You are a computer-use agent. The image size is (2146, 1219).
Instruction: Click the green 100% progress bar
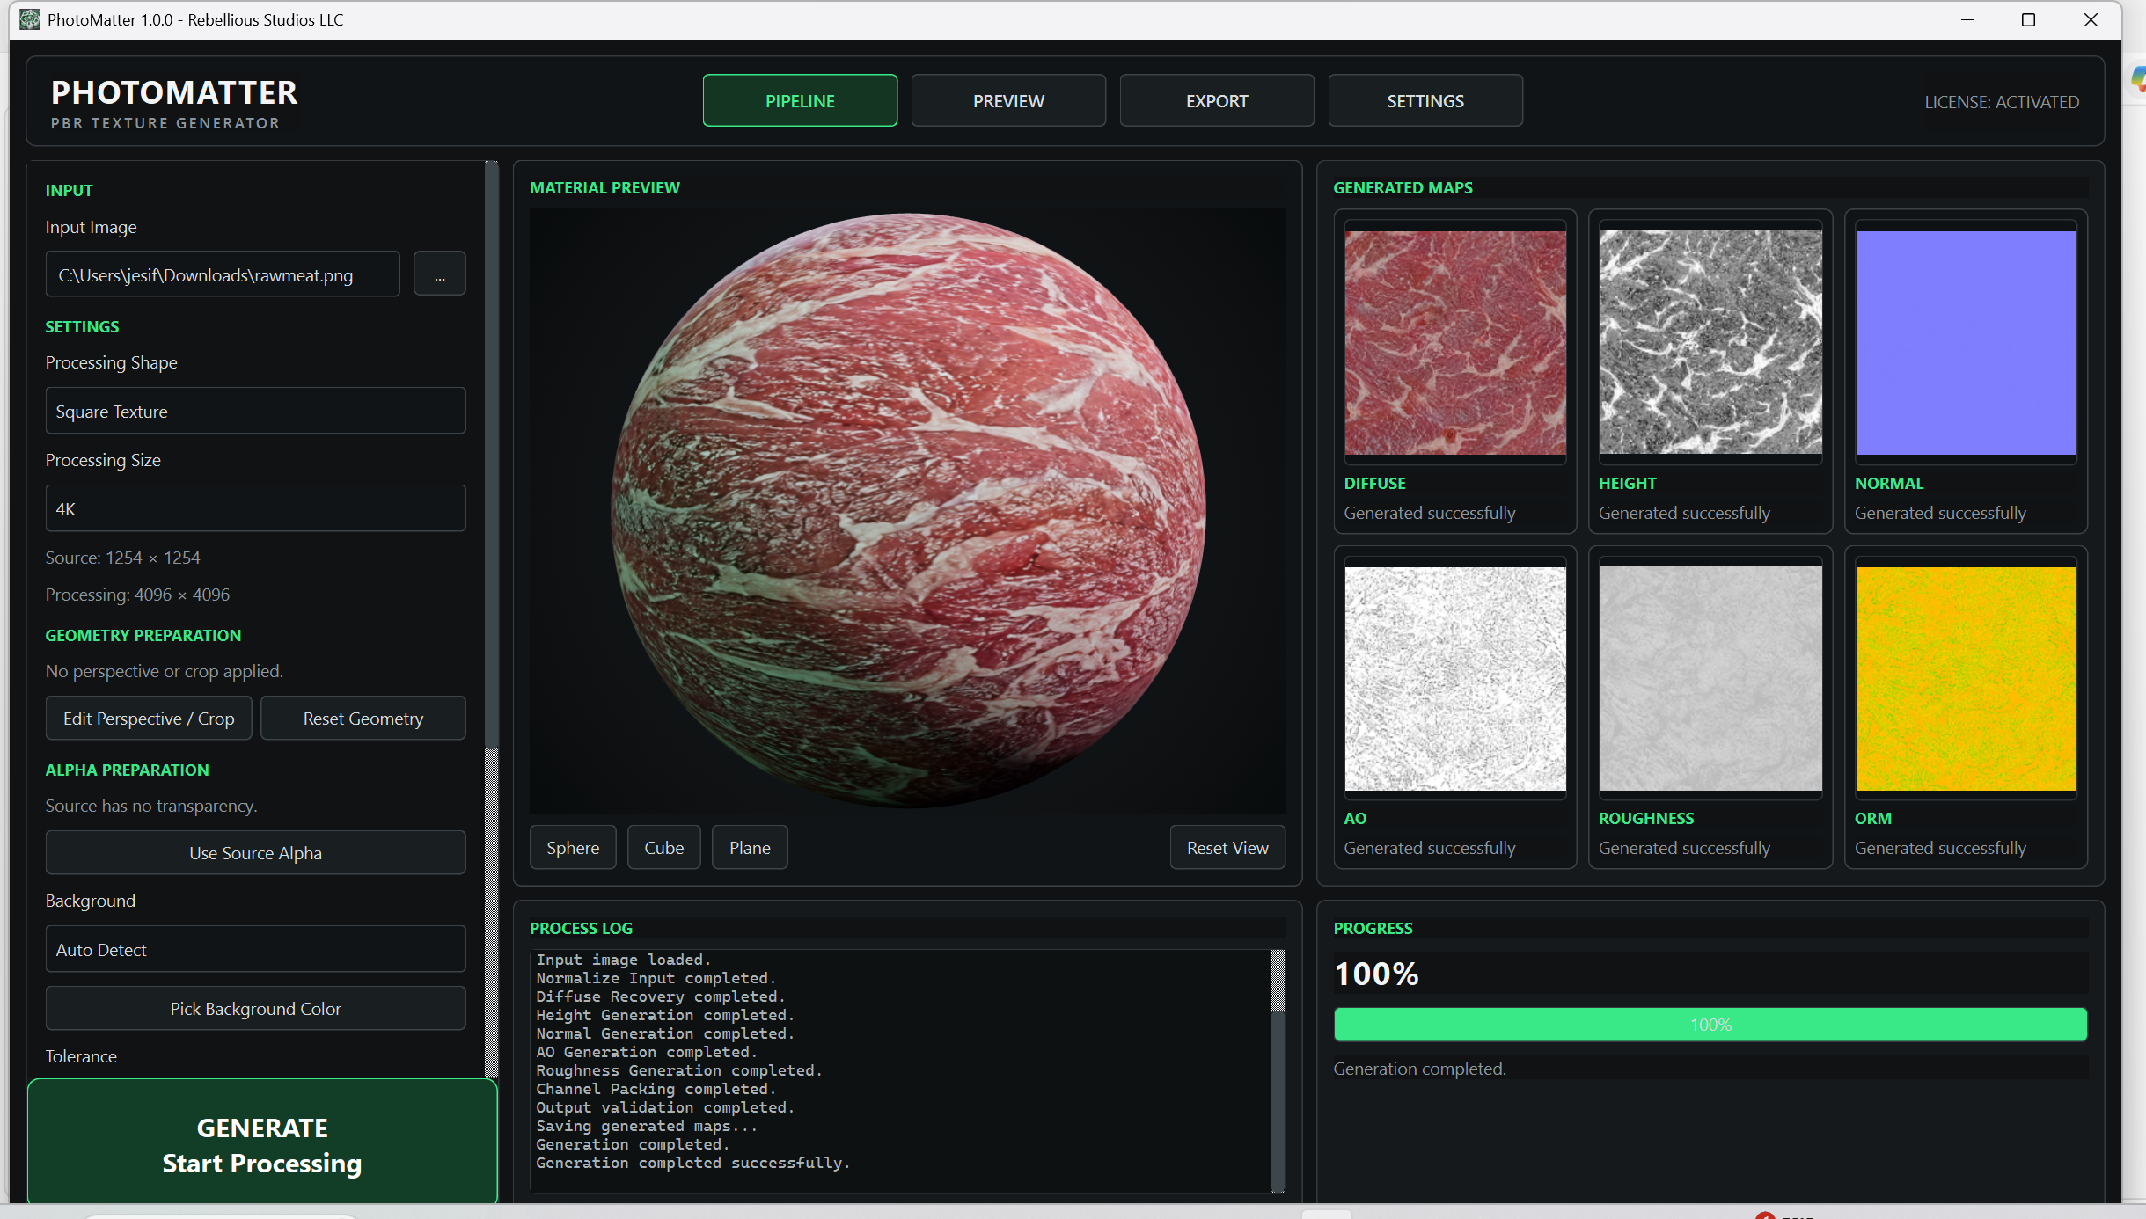click(1710, 1024)
